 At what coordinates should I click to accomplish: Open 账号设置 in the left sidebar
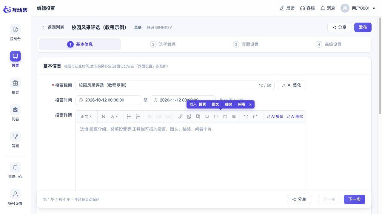click(15, 197)
